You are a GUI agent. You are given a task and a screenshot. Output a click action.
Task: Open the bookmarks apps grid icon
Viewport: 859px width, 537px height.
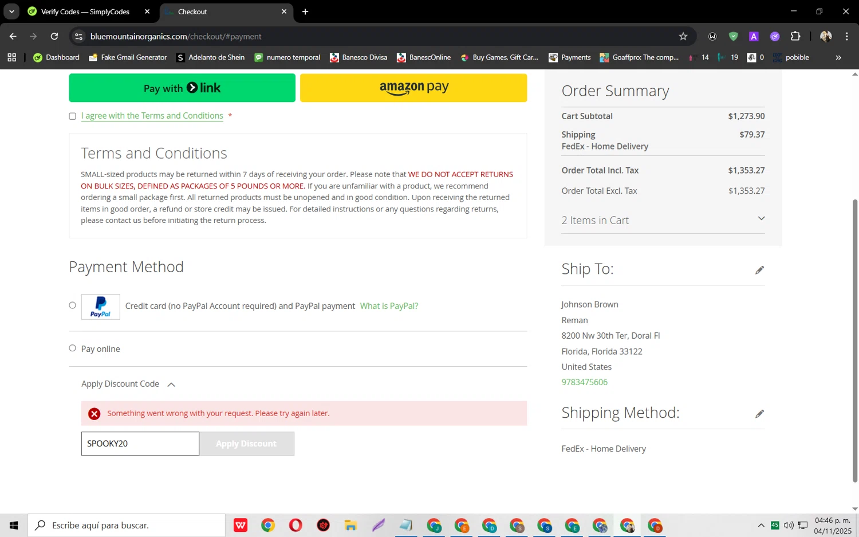[12, 57]
